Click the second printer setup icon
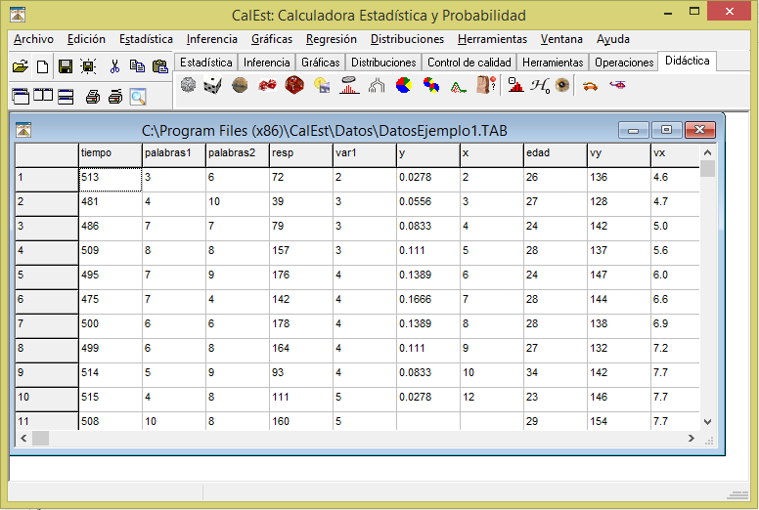 [x=115, y=97]
